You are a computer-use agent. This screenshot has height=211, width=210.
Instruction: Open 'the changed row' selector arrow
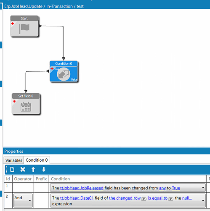coord(144,199)
